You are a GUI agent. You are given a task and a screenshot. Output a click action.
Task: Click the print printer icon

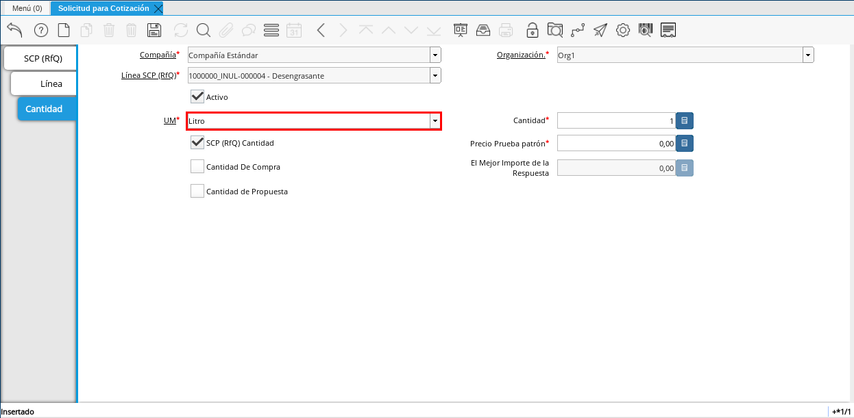[x=506, y=30]
